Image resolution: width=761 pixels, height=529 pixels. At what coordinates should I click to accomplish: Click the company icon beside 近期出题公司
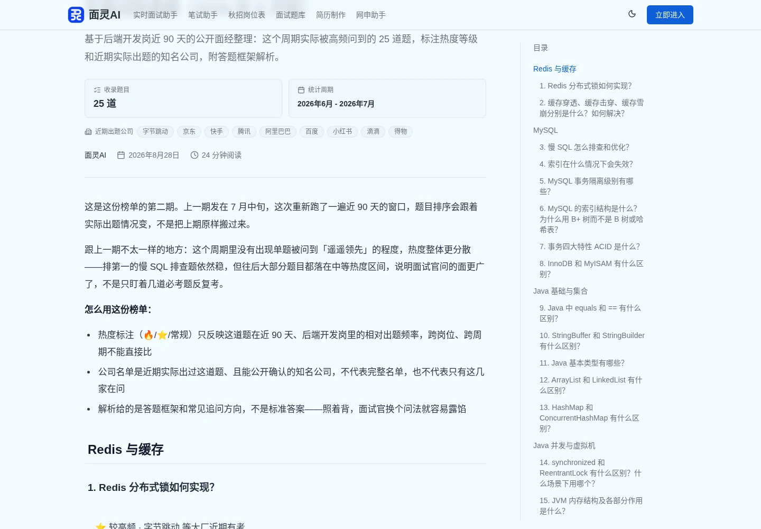coord(88,132)
